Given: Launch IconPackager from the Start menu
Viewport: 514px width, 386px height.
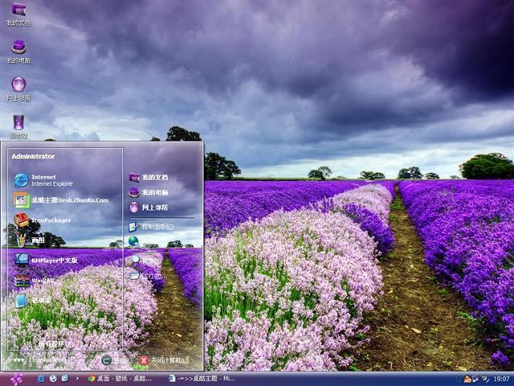Looking at the screenshot, I should (x=43, y=220).
